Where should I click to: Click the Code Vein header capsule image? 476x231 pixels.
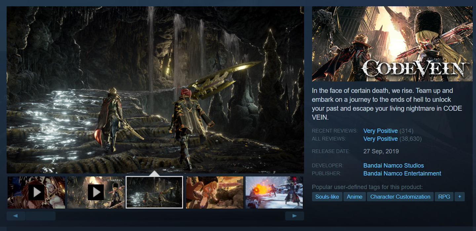click(x=392, y=44)
